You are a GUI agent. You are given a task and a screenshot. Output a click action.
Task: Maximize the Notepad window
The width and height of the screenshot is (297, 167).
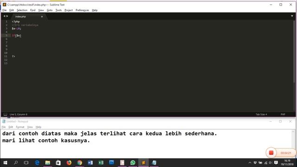280,122
